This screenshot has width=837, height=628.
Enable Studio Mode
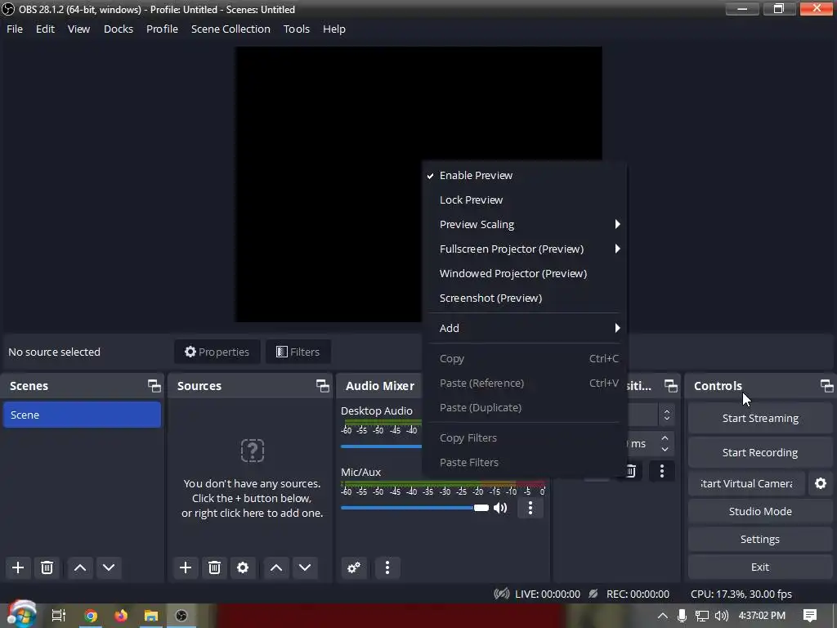760,511
